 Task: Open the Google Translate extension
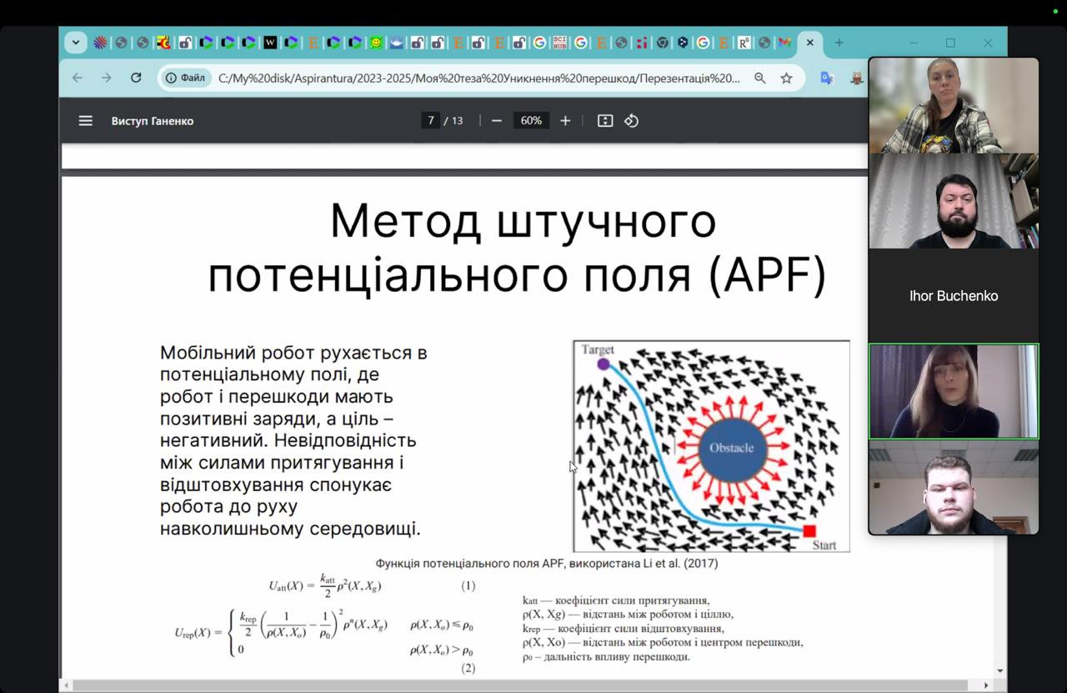point(827,78)
